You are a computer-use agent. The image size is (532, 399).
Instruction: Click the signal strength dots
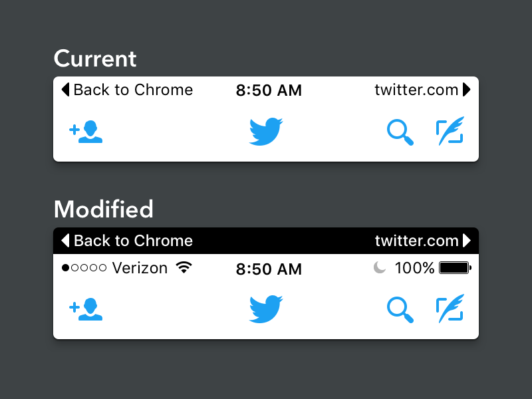84,269
